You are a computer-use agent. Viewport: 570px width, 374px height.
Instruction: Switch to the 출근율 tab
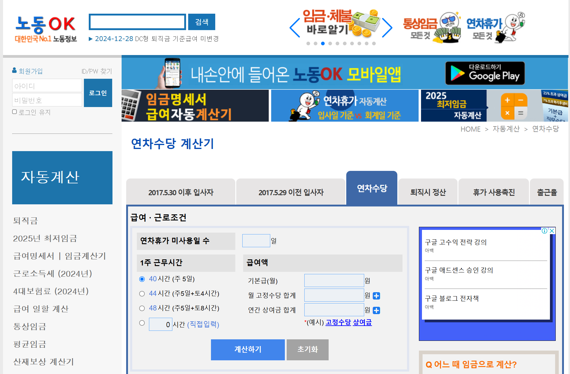point(547,192)
